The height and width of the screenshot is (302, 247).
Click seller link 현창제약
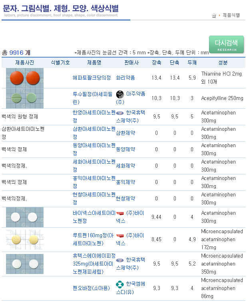(x=125, y=198)
